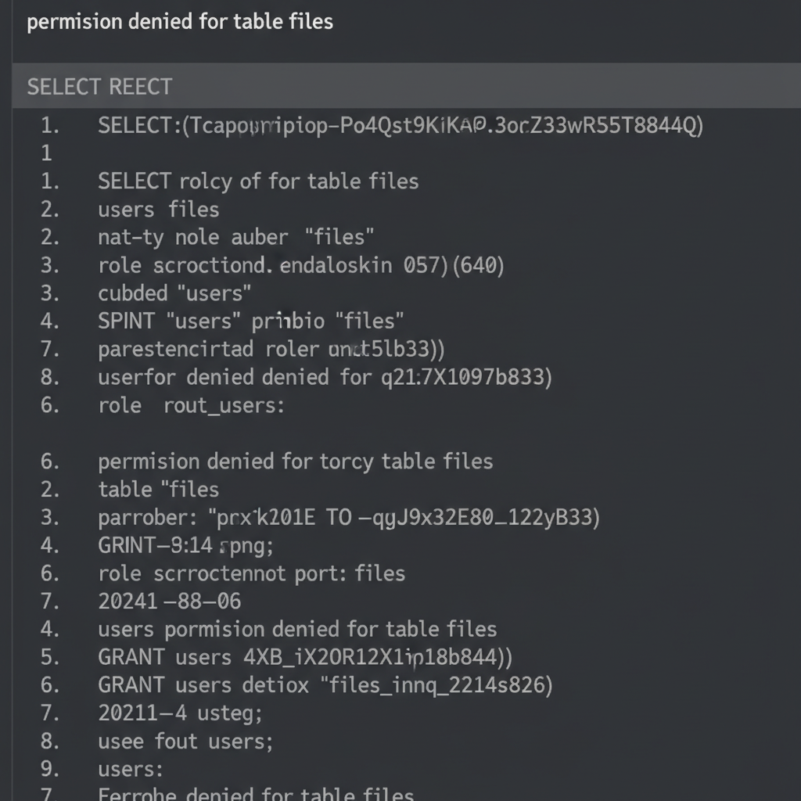
Task: Select the line starting with "SELECT:(Tcapoumipiop"
Action: [400, 125]
